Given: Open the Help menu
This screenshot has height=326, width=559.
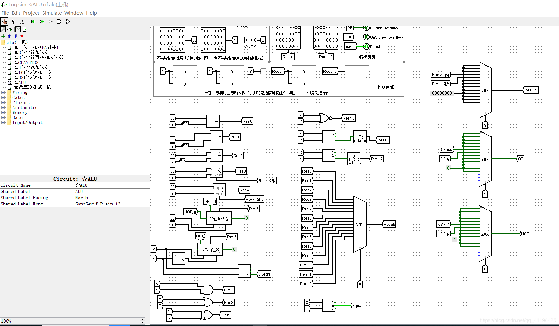Looking at the screenshot, I should (x=91, y=13).
